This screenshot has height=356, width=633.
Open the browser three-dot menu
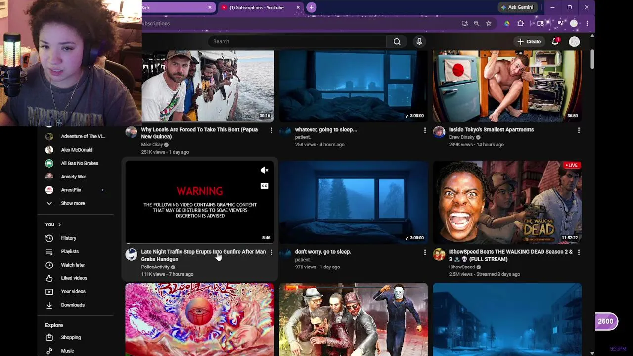pos(587,23)
